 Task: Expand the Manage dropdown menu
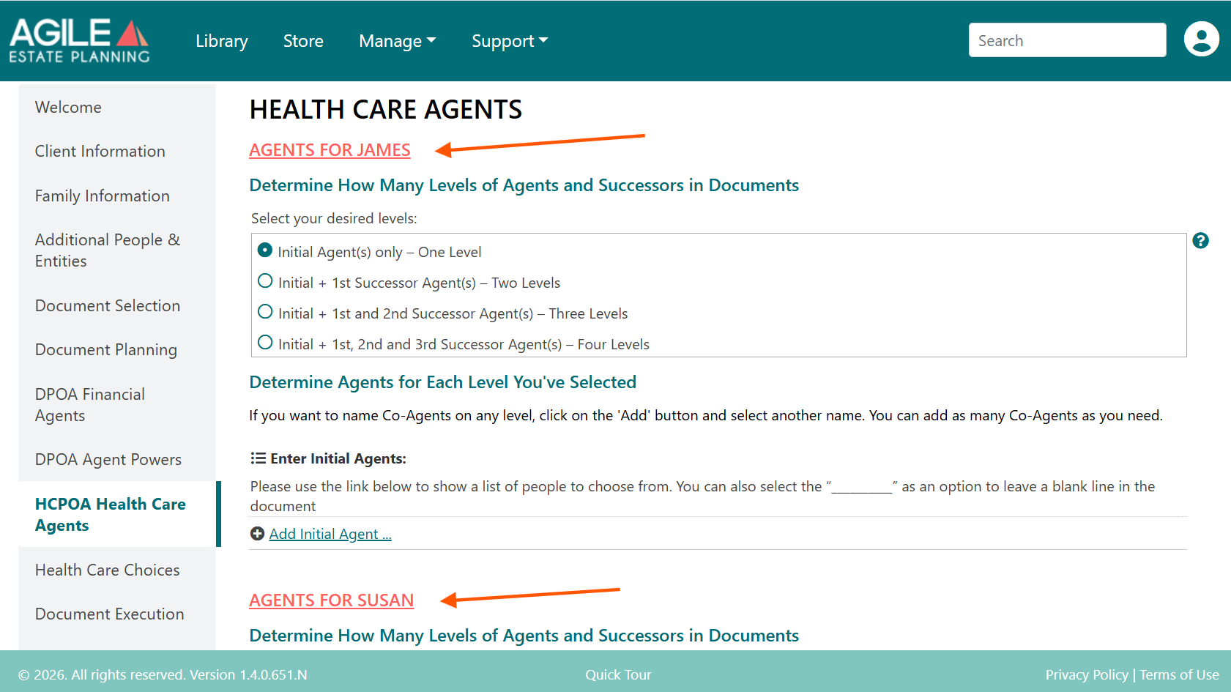click(x=397, y=41)
